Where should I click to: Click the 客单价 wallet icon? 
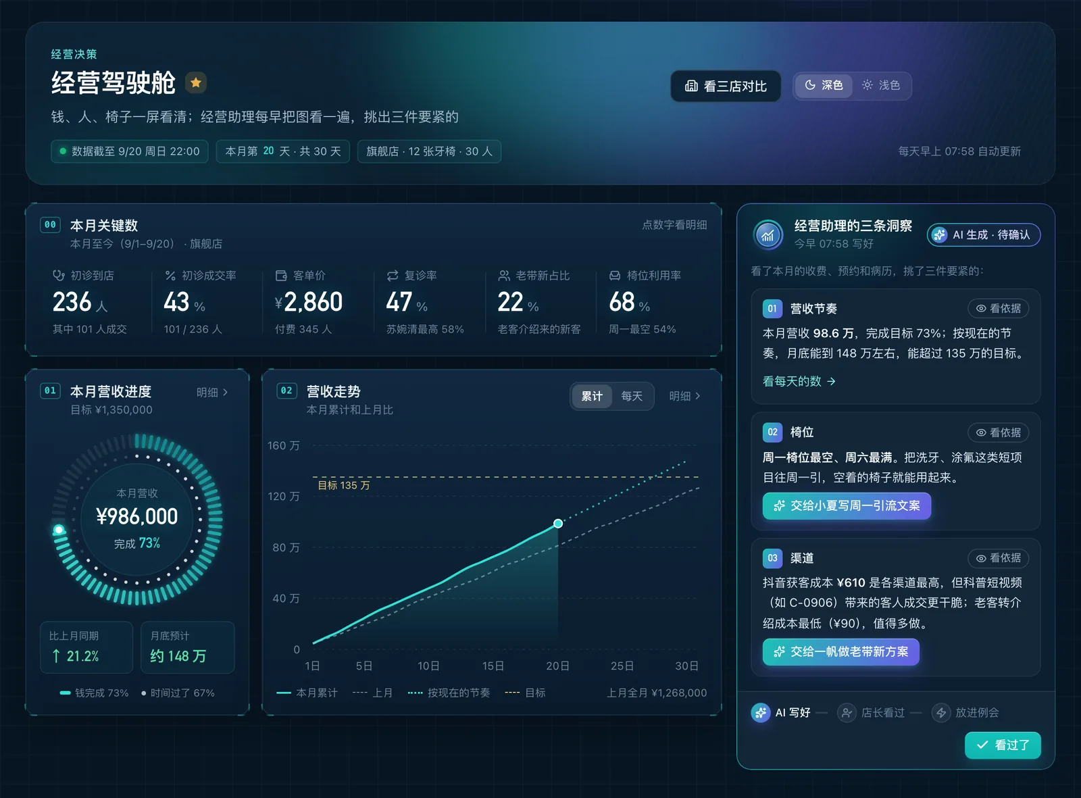tap(281, 276)
